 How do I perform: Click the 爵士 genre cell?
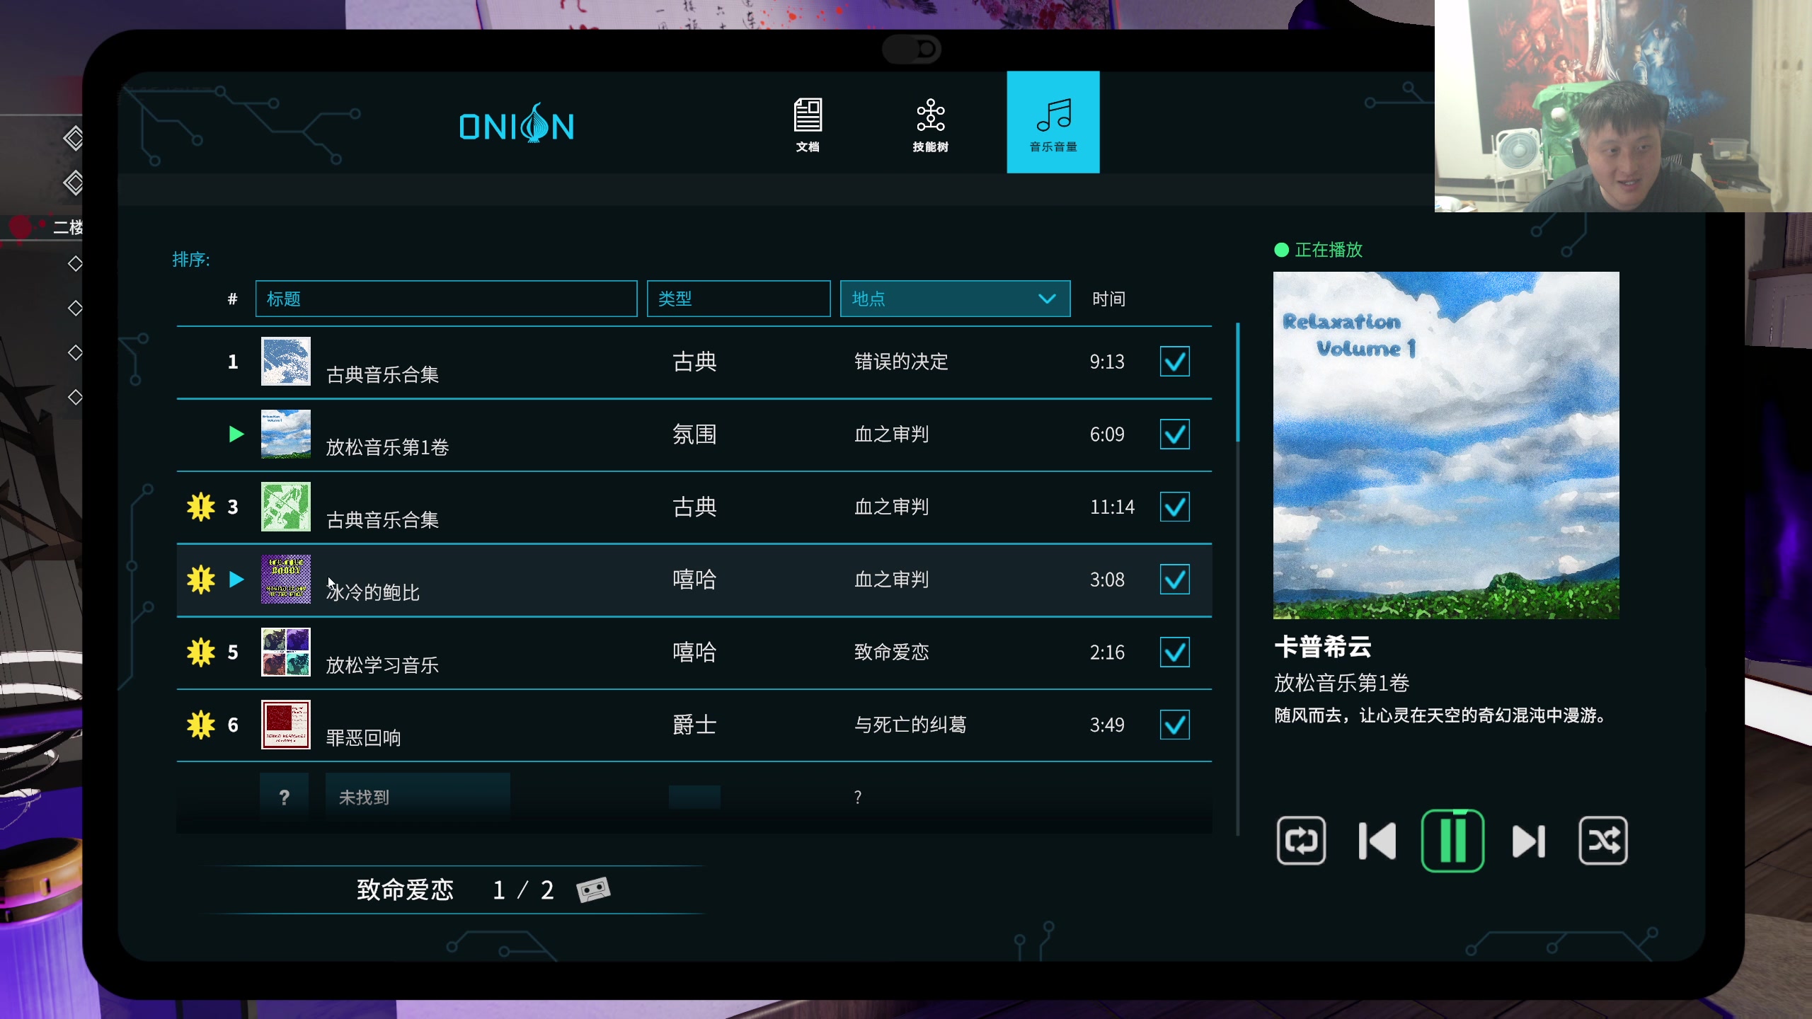(x=694, y=725)
